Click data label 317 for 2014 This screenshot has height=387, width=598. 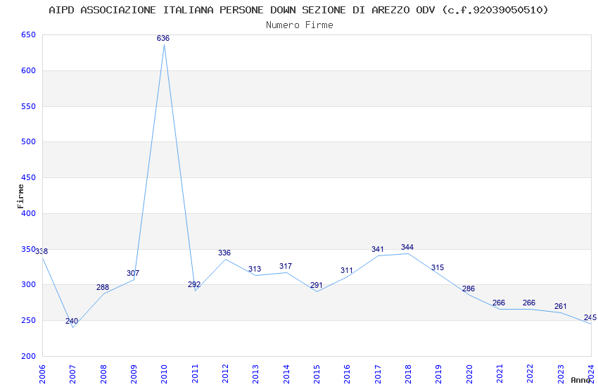pyautogui.click(x=286, y=266)
